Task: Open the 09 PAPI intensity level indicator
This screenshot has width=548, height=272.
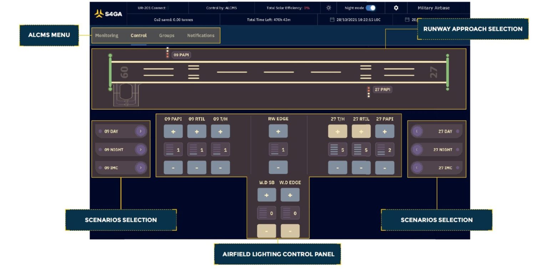Action: point(174,149)
